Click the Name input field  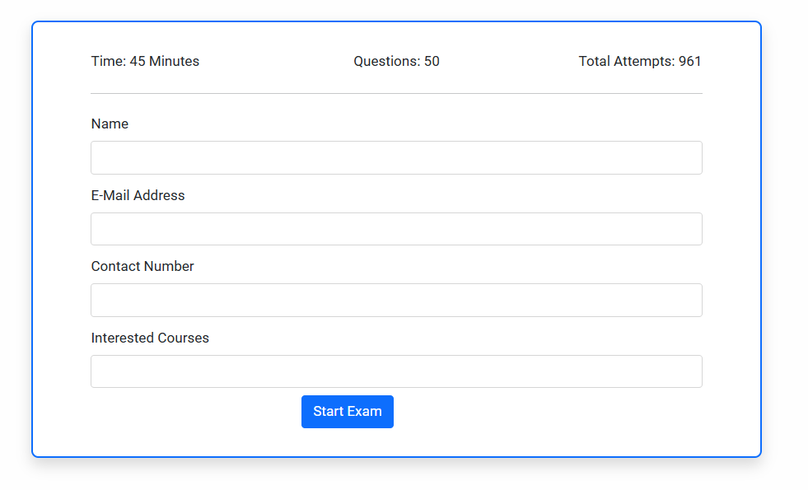[396, 157]
